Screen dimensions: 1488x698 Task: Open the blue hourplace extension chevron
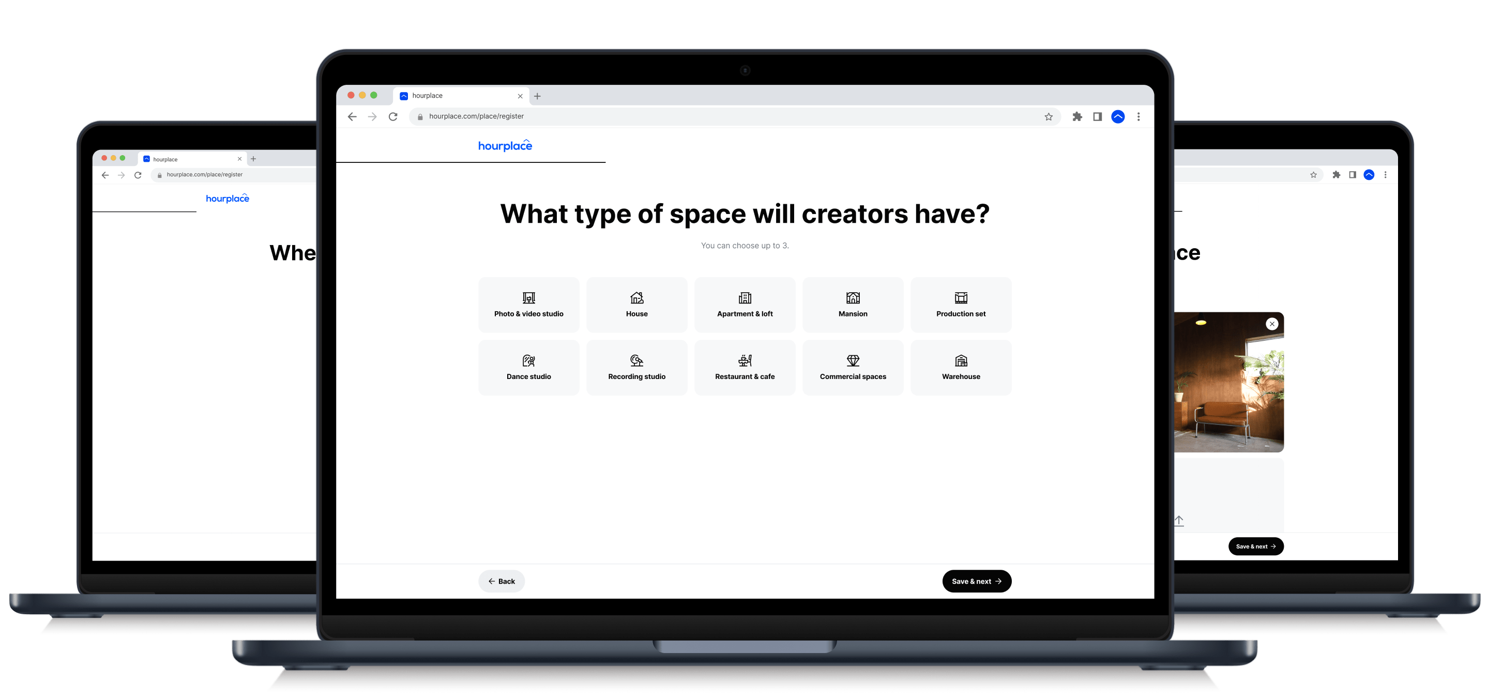[1119, 116]
